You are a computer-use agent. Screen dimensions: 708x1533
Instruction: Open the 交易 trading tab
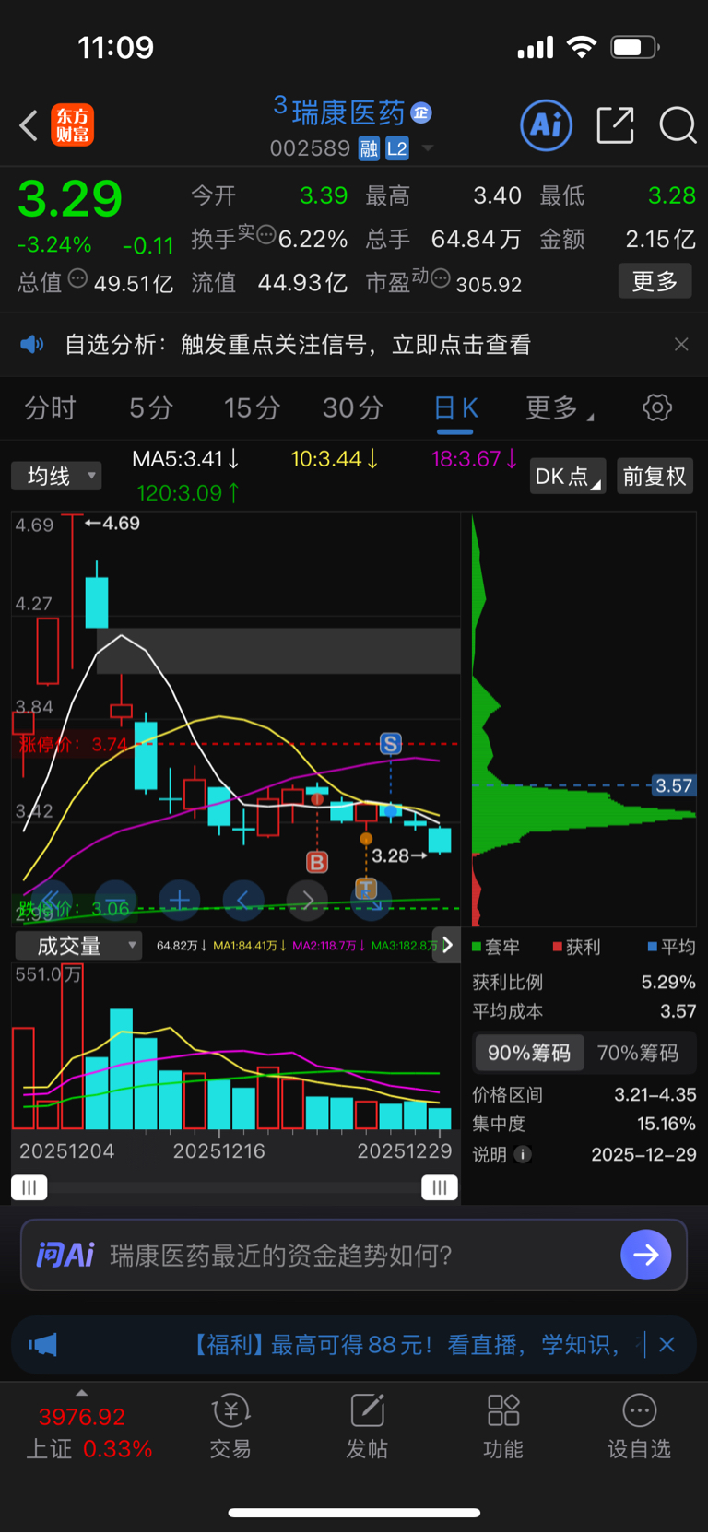230,1427
